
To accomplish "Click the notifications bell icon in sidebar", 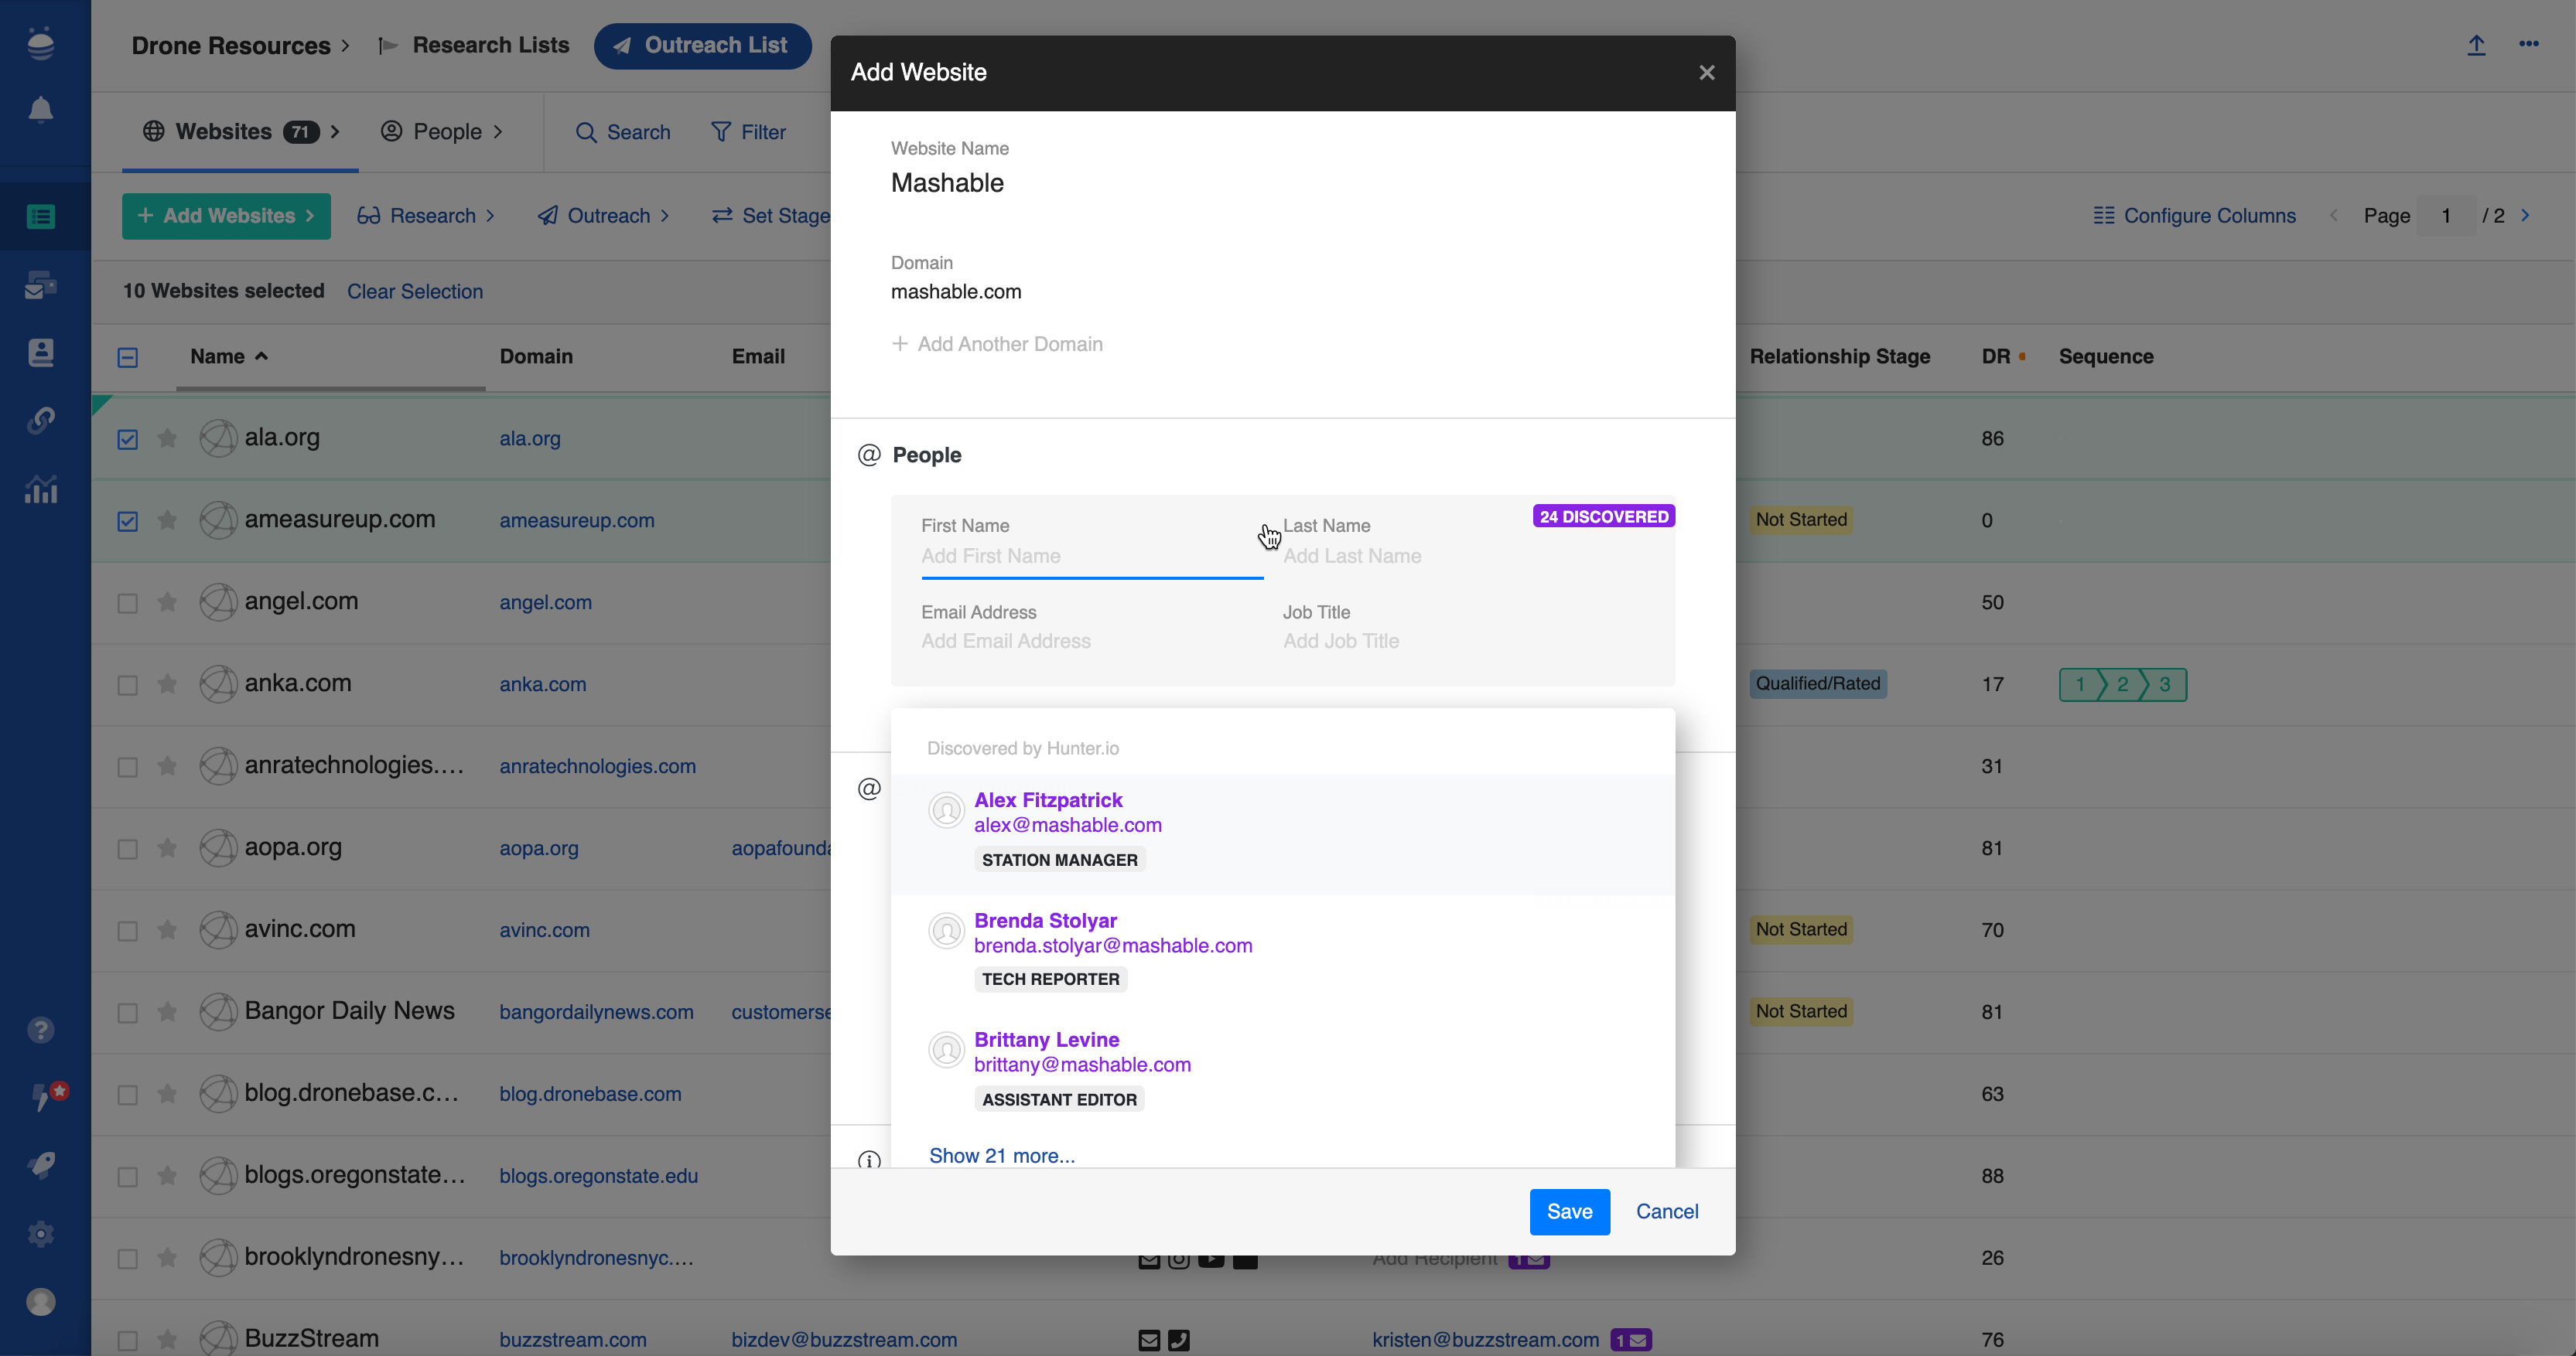I will point(40,110).
